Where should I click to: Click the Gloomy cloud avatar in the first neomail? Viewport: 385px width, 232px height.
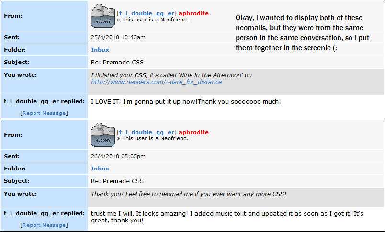(x=103, y=16)
